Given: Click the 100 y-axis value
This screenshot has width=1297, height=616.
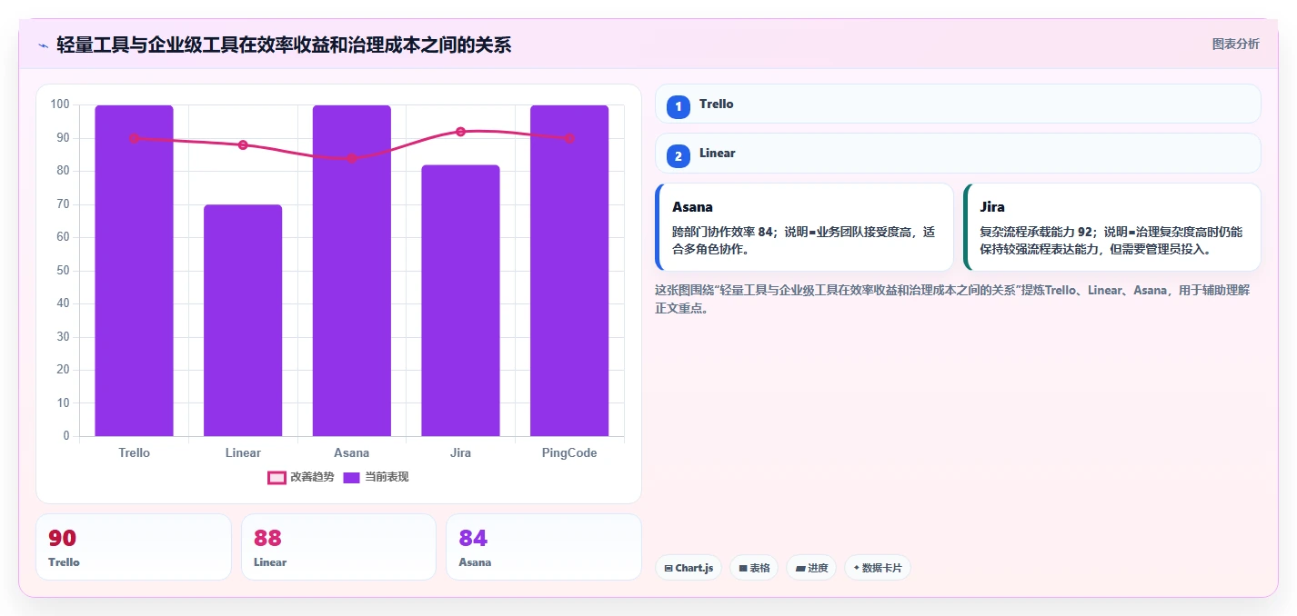Looking at the screenshot, I should click(60, 104).
